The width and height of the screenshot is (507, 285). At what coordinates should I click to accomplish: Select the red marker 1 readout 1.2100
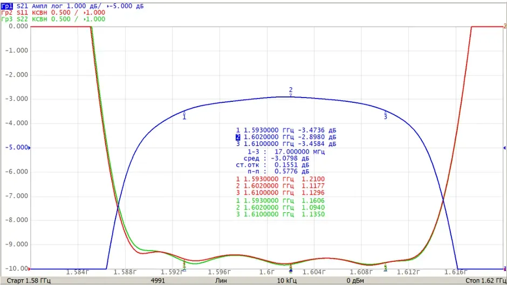[x=313, y=179]
